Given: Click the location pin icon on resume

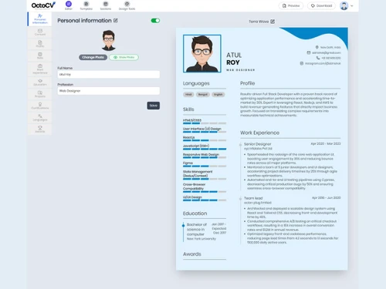Looking at the screenshot, I should click(317, 47).
